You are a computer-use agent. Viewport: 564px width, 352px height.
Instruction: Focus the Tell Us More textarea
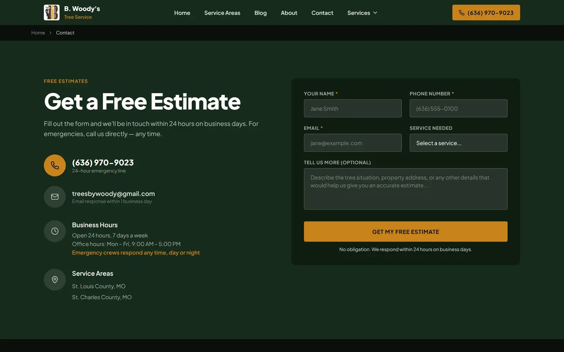point(406,189)
